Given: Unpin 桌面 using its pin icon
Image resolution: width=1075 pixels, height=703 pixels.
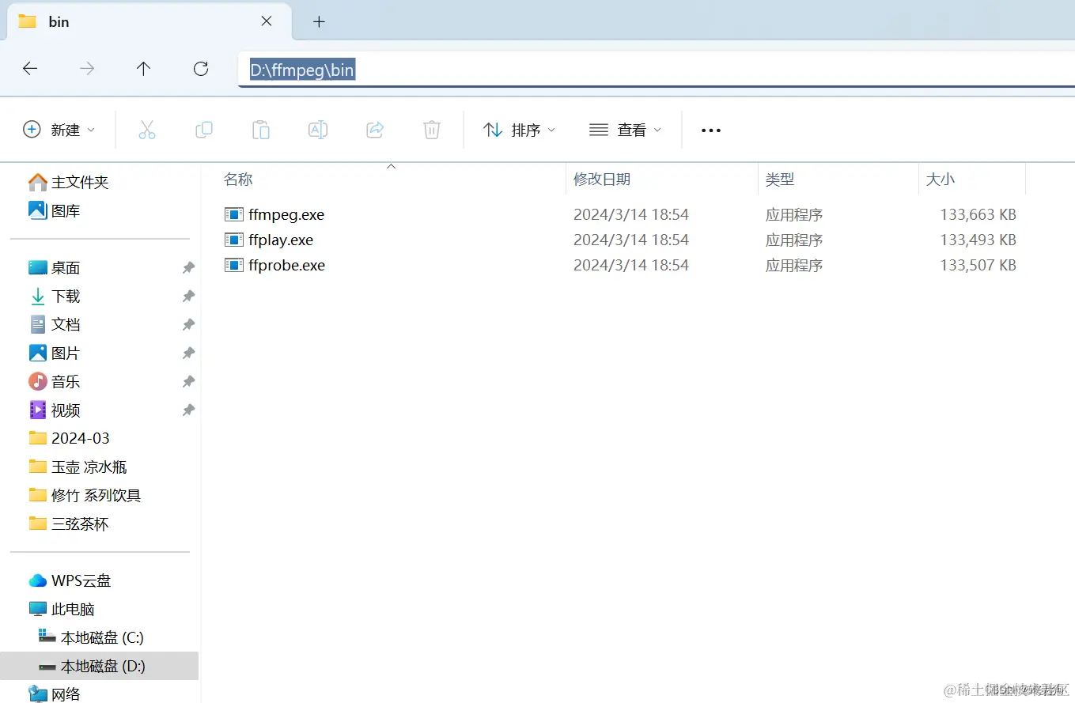Looking at the screenshot, I should click(x=188, y=268).
